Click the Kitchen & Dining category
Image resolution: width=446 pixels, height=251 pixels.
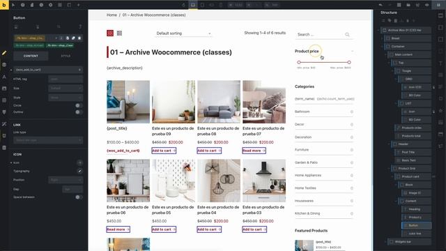(307, 213)
